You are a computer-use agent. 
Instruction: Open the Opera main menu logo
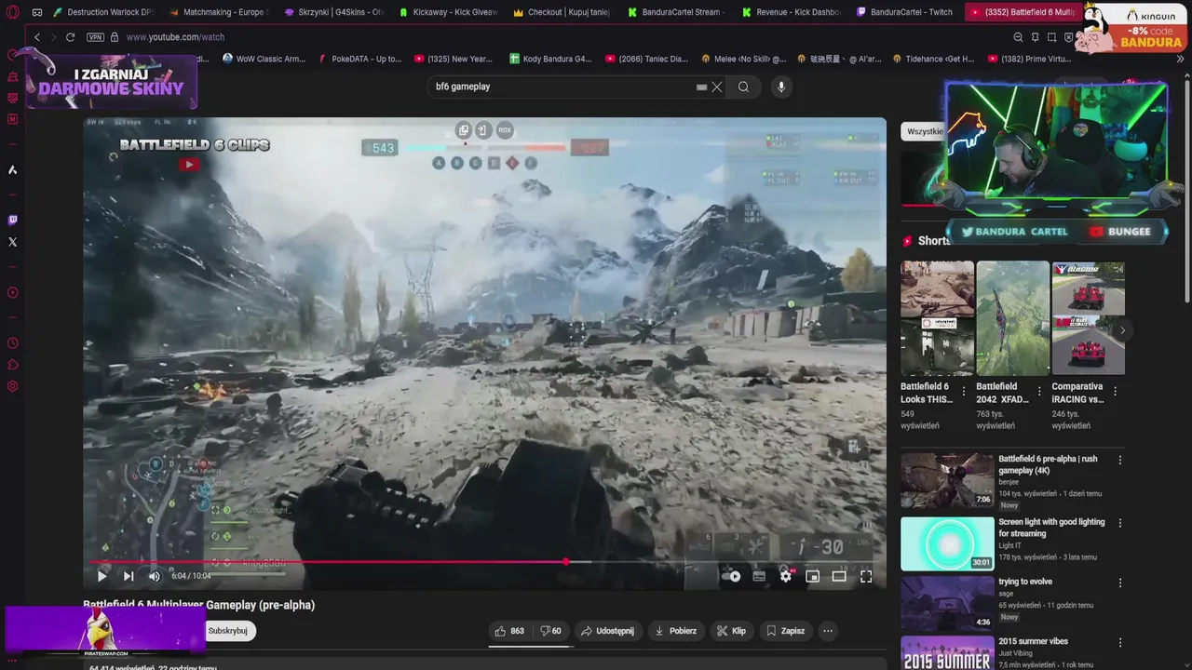click(13, 12)
